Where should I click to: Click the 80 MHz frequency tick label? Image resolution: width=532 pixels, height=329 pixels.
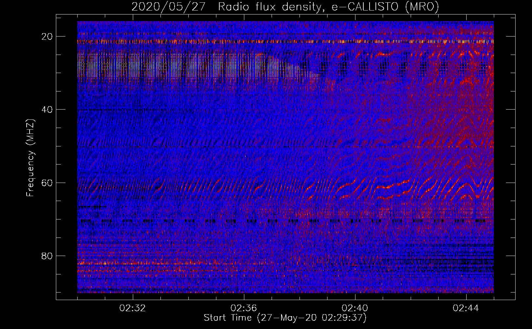point(47,256)
